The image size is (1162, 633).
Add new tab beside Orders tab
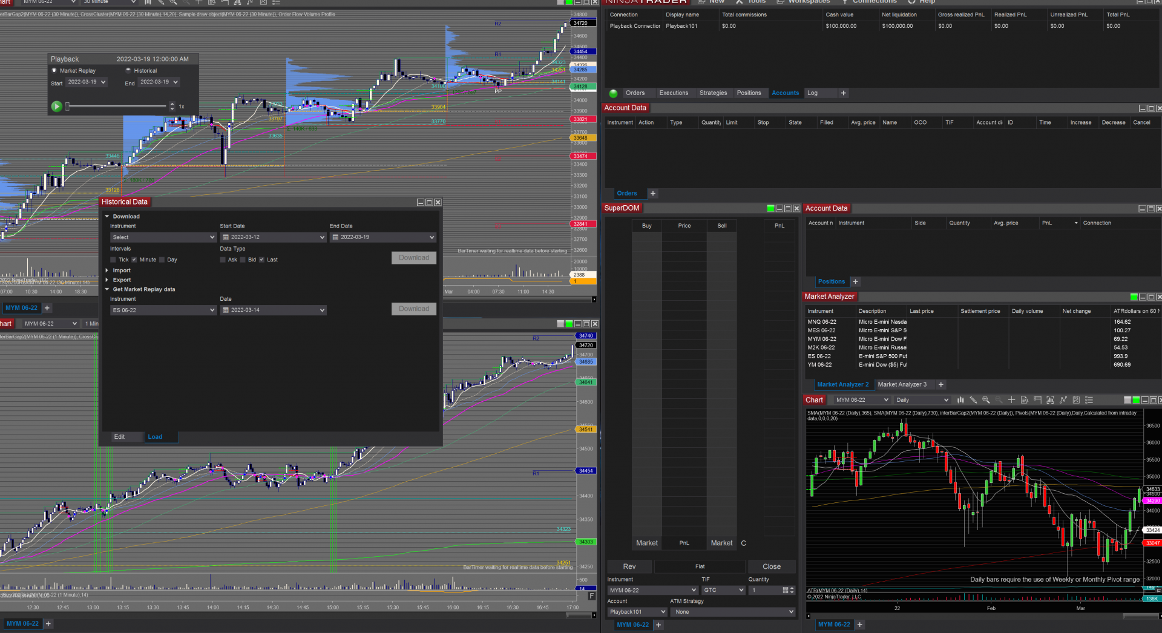point(652,194)
